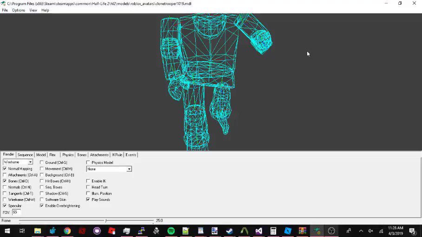This screenshot has height=237, width=422.
Task: Select the Render tab
Action: 8,155
